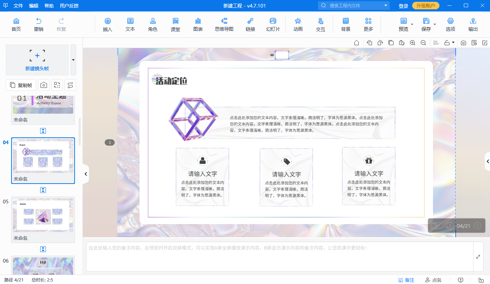The image size is (490, 284).
Task: Click the 链接 link tool
Action: pos(250,25)
